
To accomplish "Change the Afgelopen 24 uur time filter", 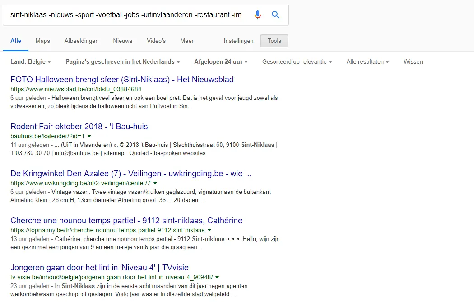I will 221,62.
